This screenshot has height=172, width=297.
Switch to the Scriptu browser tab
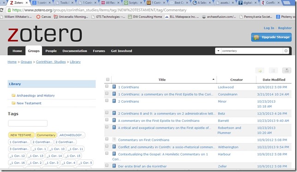(x=133, y=3)
